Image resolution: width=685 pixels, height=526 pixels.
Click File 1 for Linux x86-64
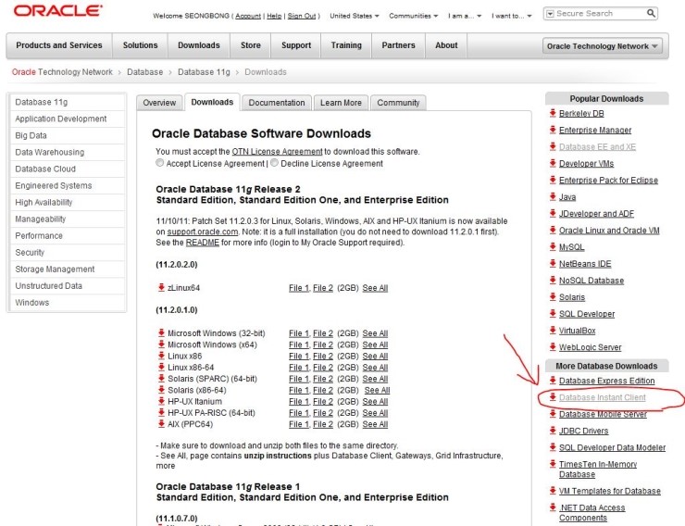(x=299, y=368)
